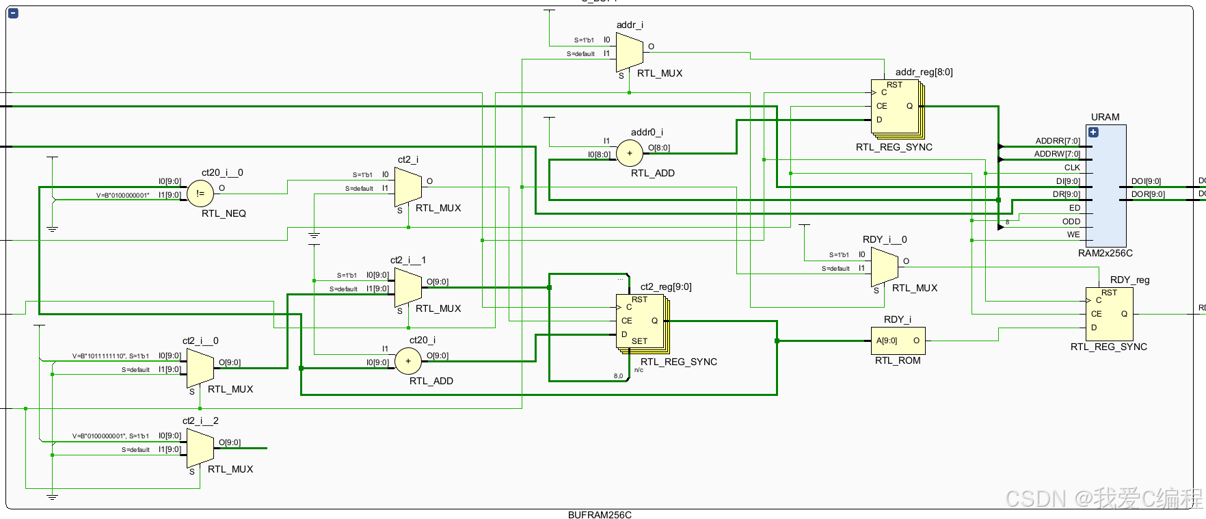Click the DOI[9:0] output pin label
The image size is (1206, 519).
click(1147, 181)
